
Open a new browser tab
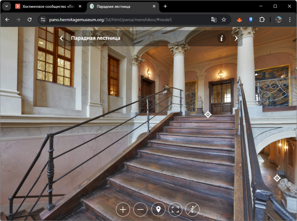(165, 6)
